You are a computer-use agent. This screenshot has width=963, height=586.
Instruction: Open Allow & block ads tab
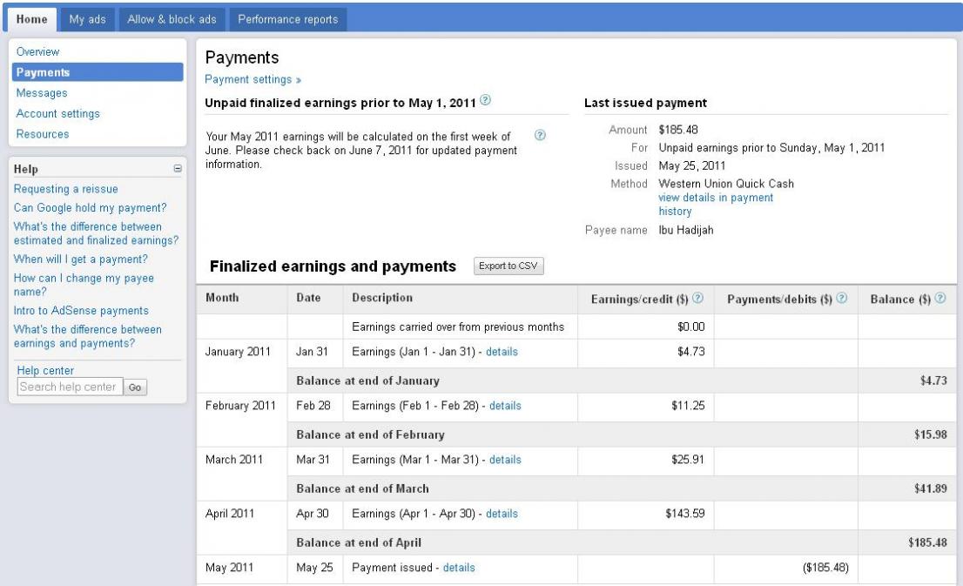click(x=172, y=19)
